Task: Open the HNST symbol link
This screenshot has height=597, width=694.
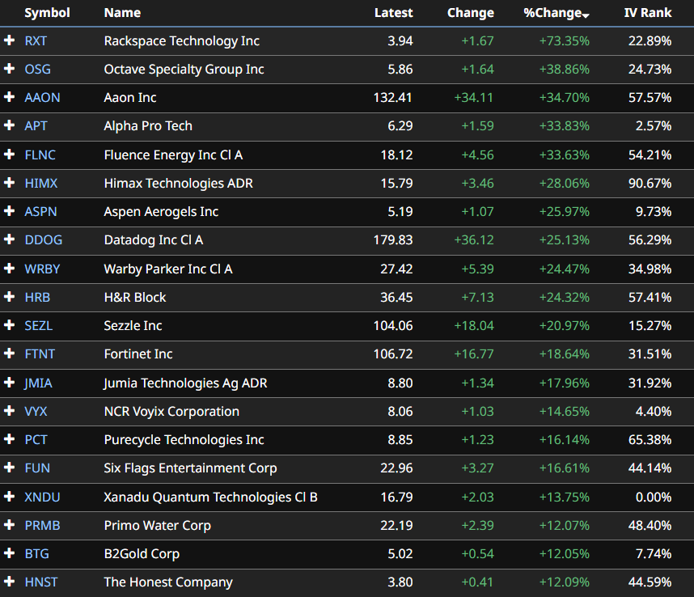Action: 41,582
